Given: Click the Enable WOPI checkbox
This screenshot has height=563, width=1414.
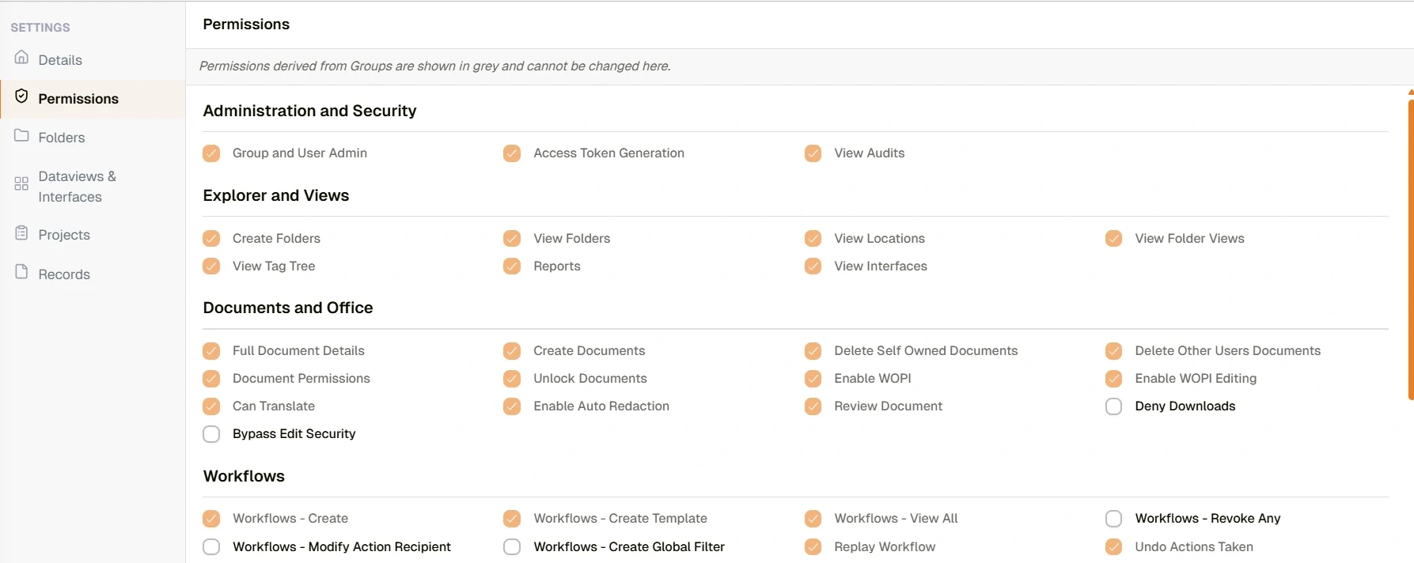Looking at the screenshot, I should [x=813, y=379].
